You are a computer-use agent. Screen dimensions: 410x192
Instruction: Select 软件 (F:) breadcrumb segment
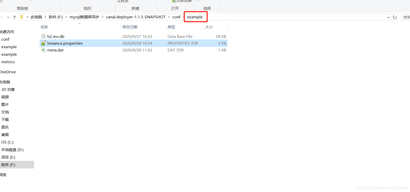point(56,17)
